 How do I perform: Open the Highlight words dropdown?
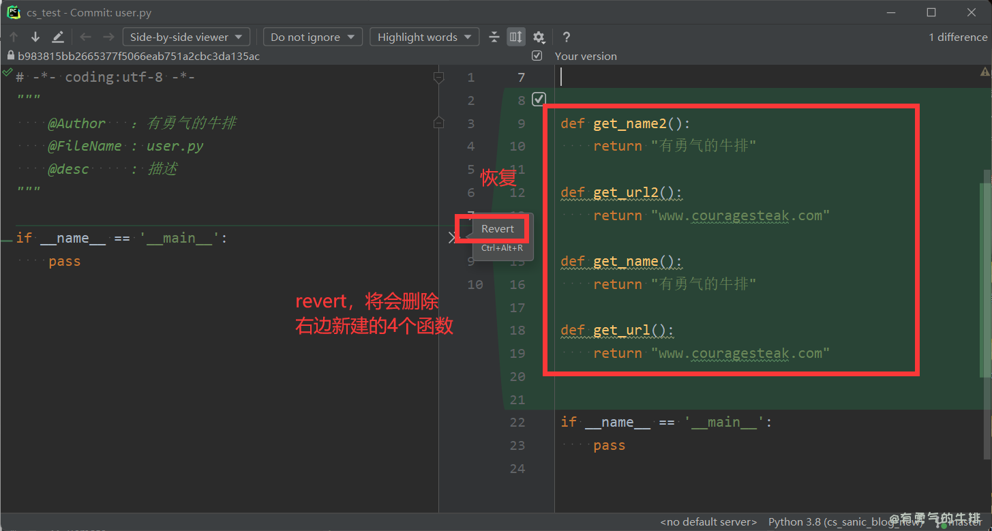pos(424,37)
